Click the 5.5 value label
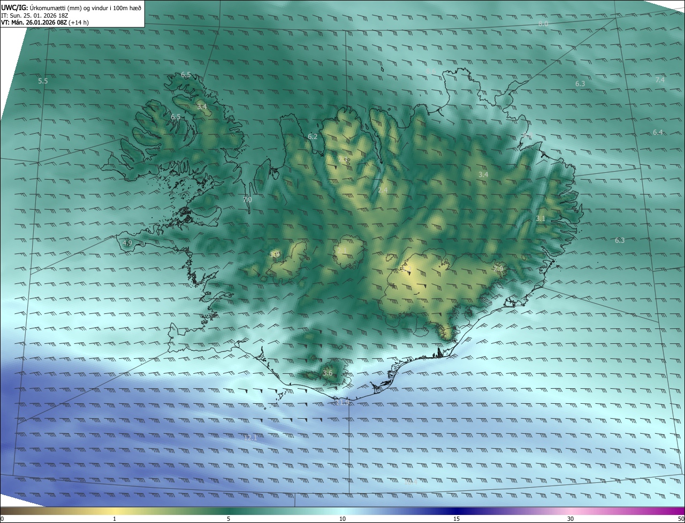The image size is (685, 523). [x=43, y=81]
